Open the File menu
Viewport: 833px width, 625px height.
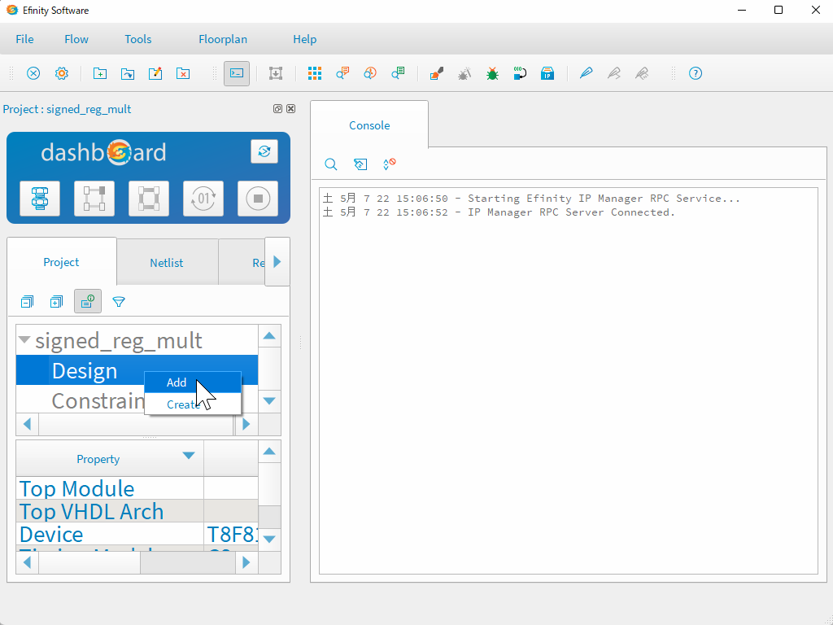click(24, 39)
